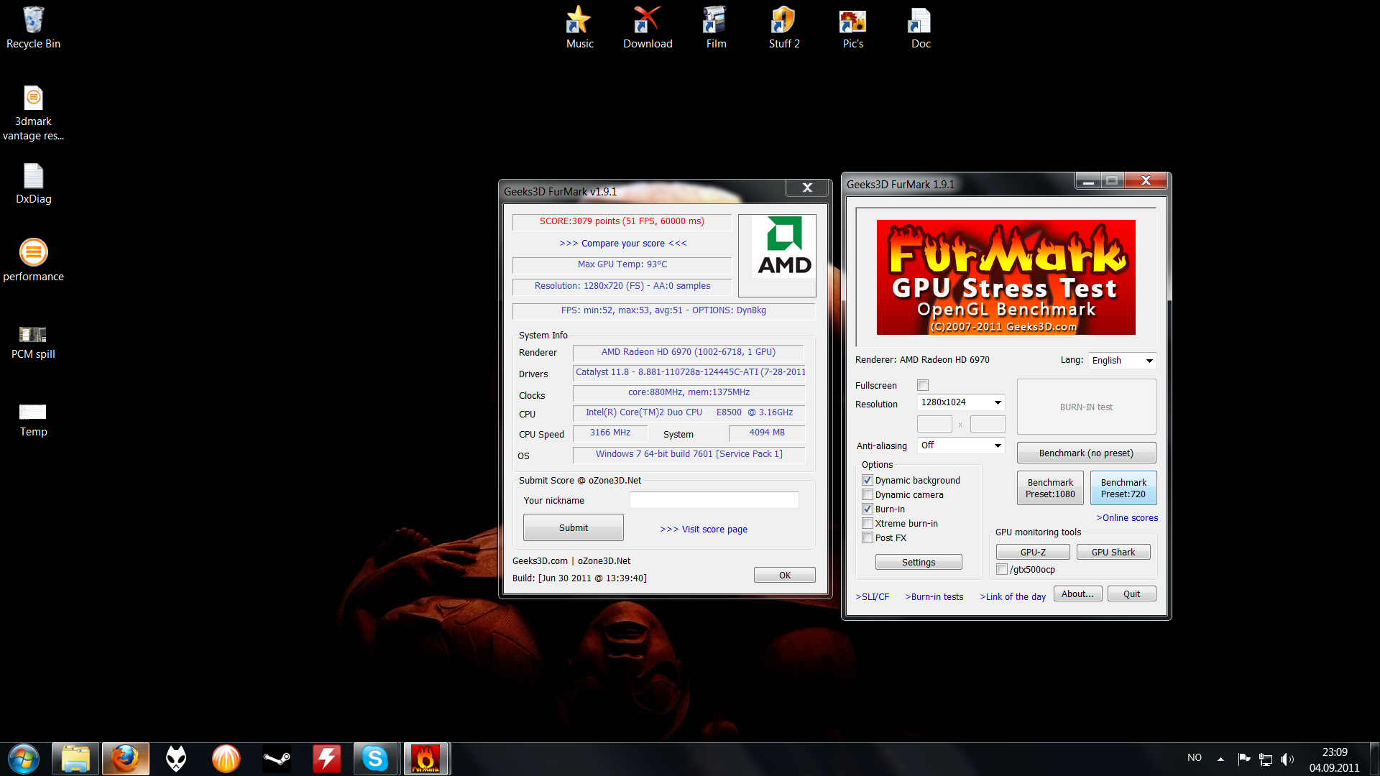The height and width of the screenshot is (776, 1380).
Task: Open the network tray icon
Action: (1266, 759)
